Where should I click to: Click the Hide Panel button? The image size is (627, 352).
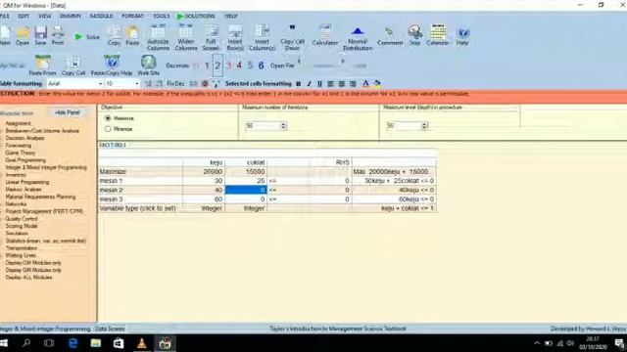[x=68, y=113]
